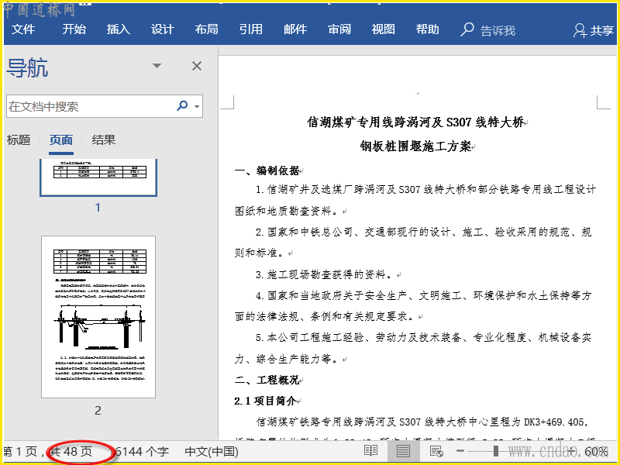Expand the search options dropdown arrow
This screenshot has width=620, height=465.
click(197, 106)
